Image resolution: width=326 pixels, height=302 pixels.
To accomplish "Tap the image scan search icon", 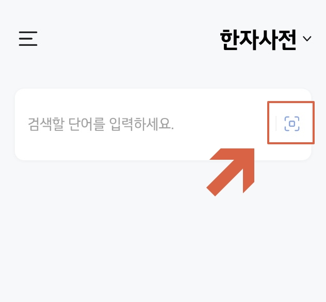I will (292, 124).
